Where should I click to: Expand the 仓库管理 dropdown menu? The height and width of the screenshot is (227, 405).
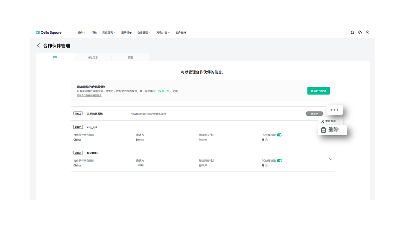point(144,32)
